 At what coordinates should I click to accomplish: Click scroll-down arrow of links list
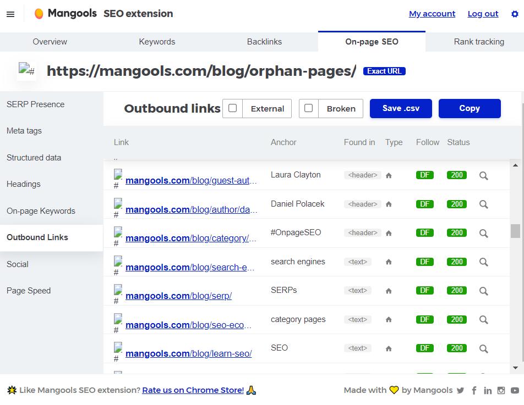point(515,368)
